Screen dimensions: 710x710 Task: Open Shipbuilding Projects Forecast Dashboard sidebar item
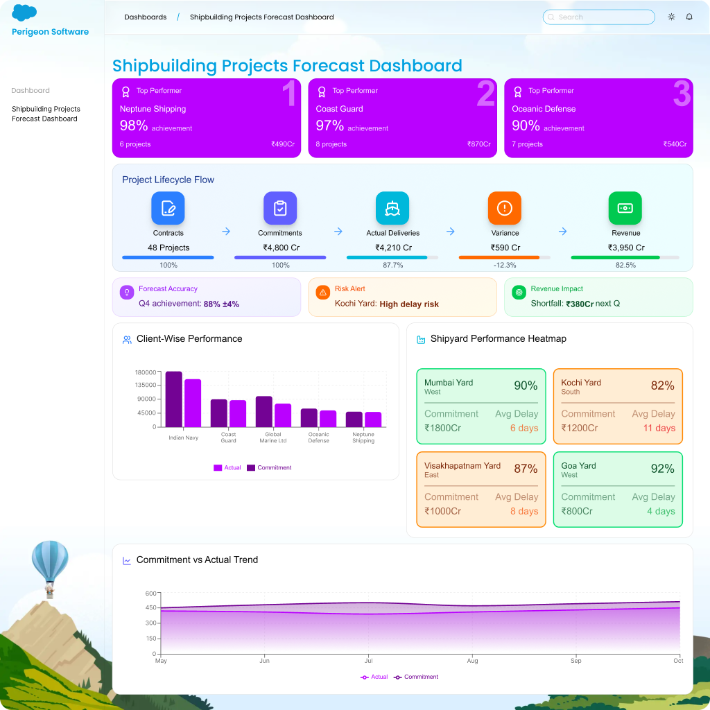[x=46, y=114]
